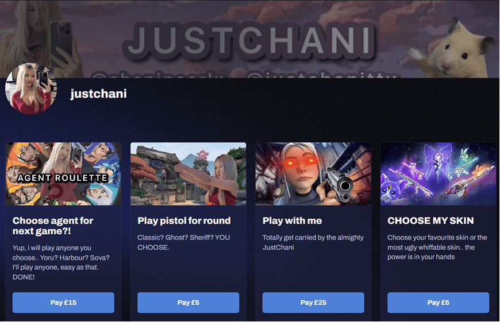This screenshot has width=500, height=322.
Task: Click the Pay £25 button
Action: coord(313,302)
